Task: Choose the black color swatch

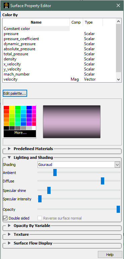Action: 6,128
